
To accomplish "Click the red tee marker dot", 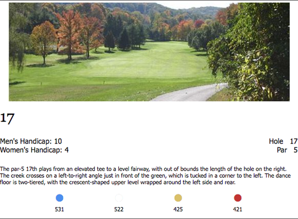I will 237,198.
